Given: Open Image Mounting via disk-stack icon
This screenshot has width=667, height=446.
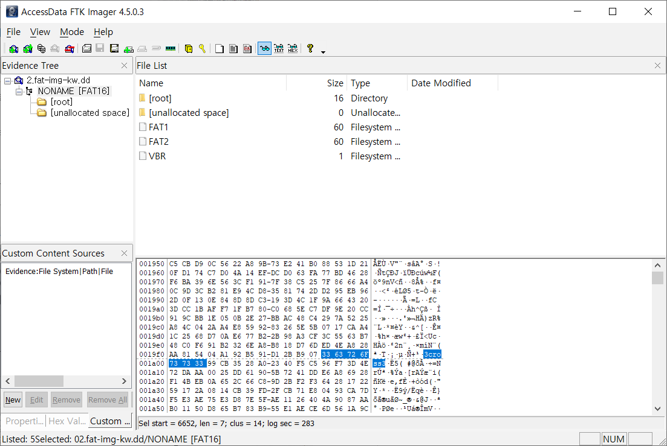Looking at the screenshot, I should [x=41, y=49].
